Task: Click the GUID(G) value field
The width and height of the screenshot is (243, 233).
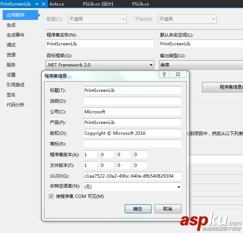Action: pyautogui.click(x=132, y=176)
